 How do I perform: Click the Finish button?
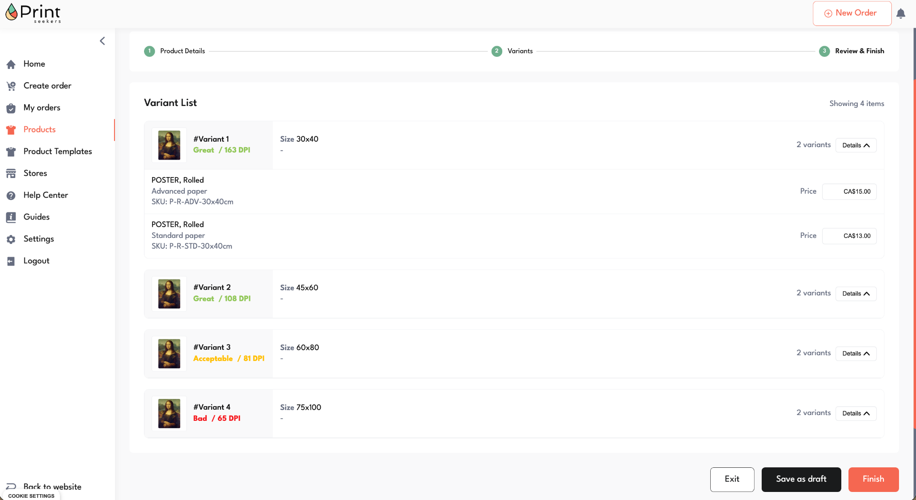[874, 479]
